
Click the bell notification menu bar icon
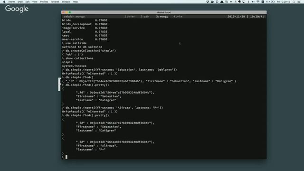tap(222, 2)
